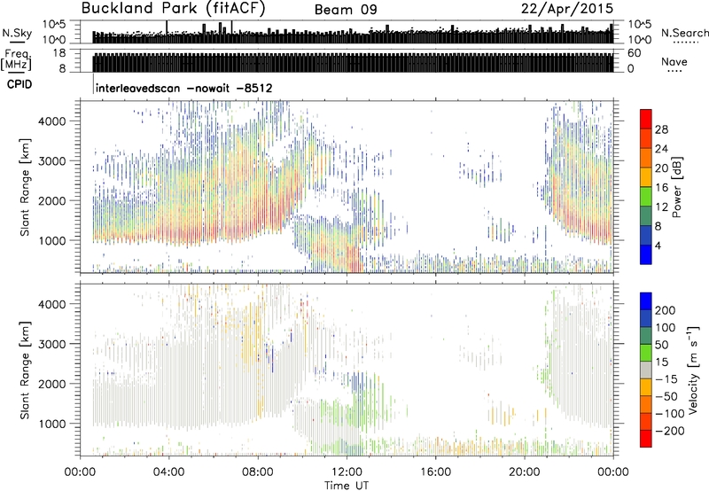709x491 pixels.
Task: Click the 'Slant Range [km]' label of velocity panel
Action: click(x=25, y=370)
